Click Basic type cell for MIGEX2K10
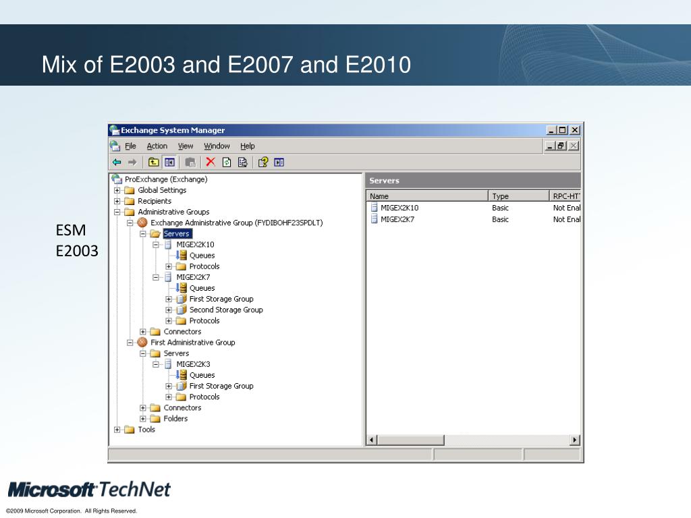The height and width of the screenshot is (518, 691). [500, 208]
